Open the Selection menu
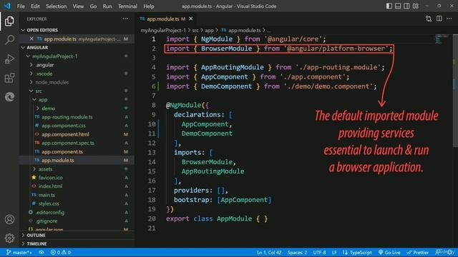 56,6
